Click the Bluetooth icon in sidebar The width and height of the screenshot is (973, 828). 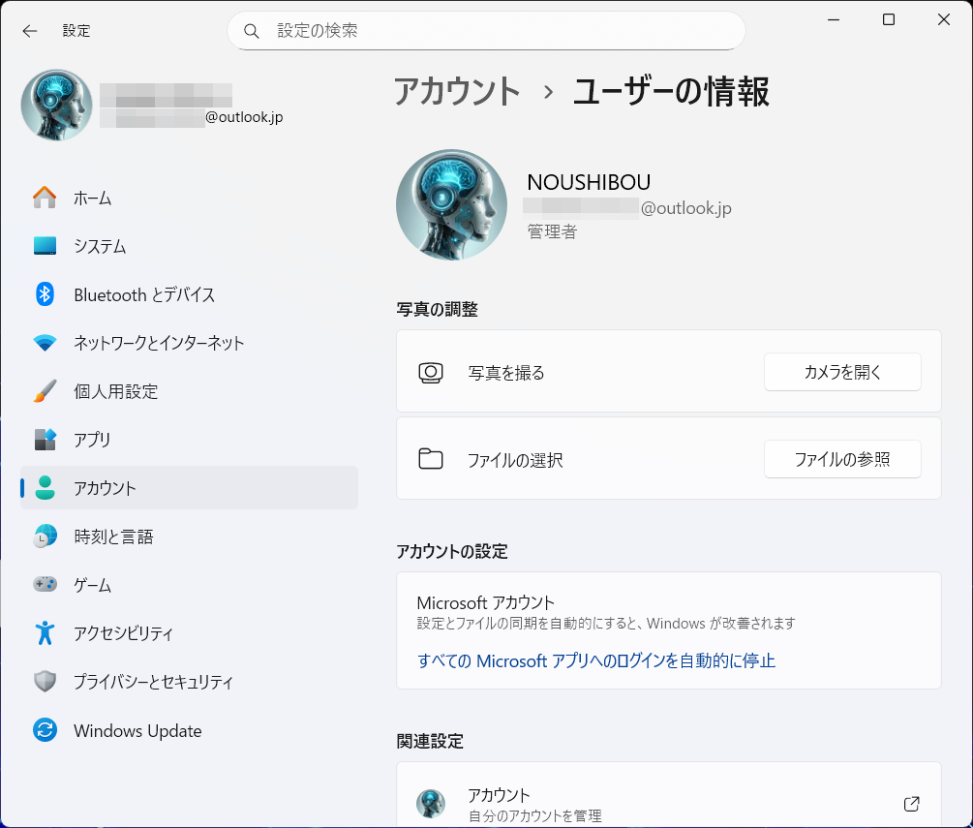(45, 294)
